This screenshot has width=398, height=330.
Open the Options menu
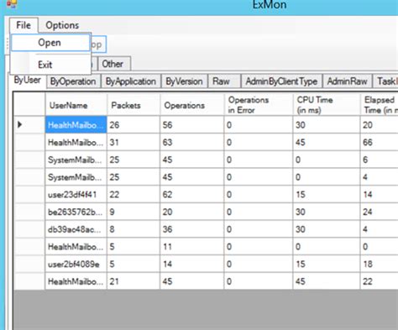62,25
